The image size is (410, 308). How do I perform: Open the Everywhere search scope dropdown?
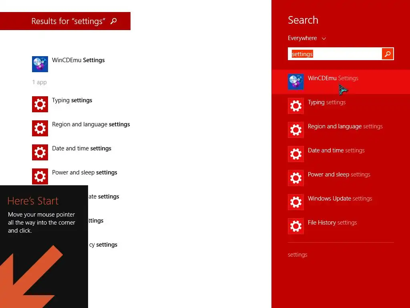pos(307,38)
